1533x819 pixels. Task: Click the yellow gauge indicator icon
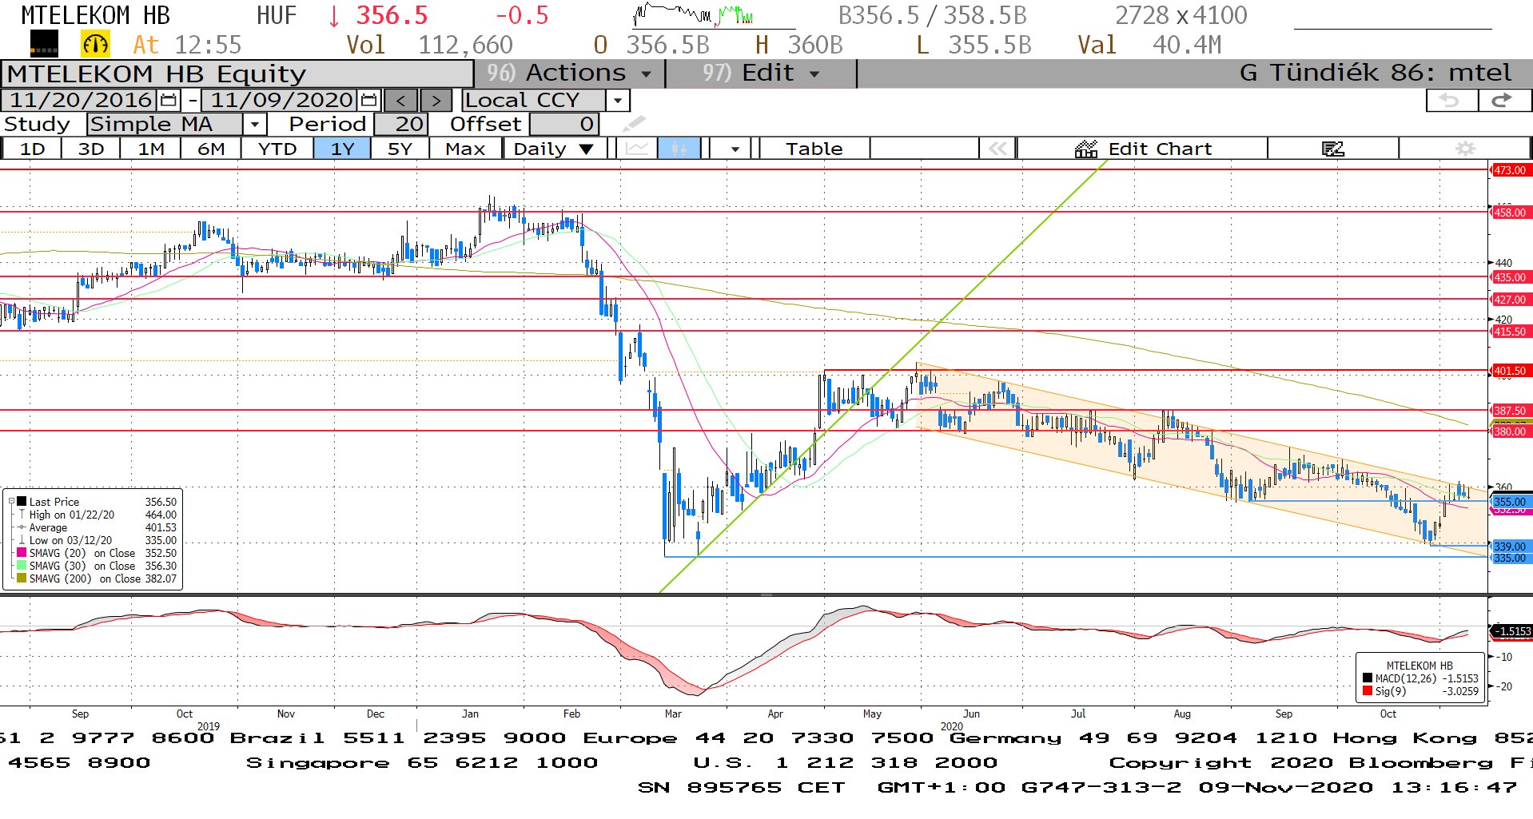95,44
